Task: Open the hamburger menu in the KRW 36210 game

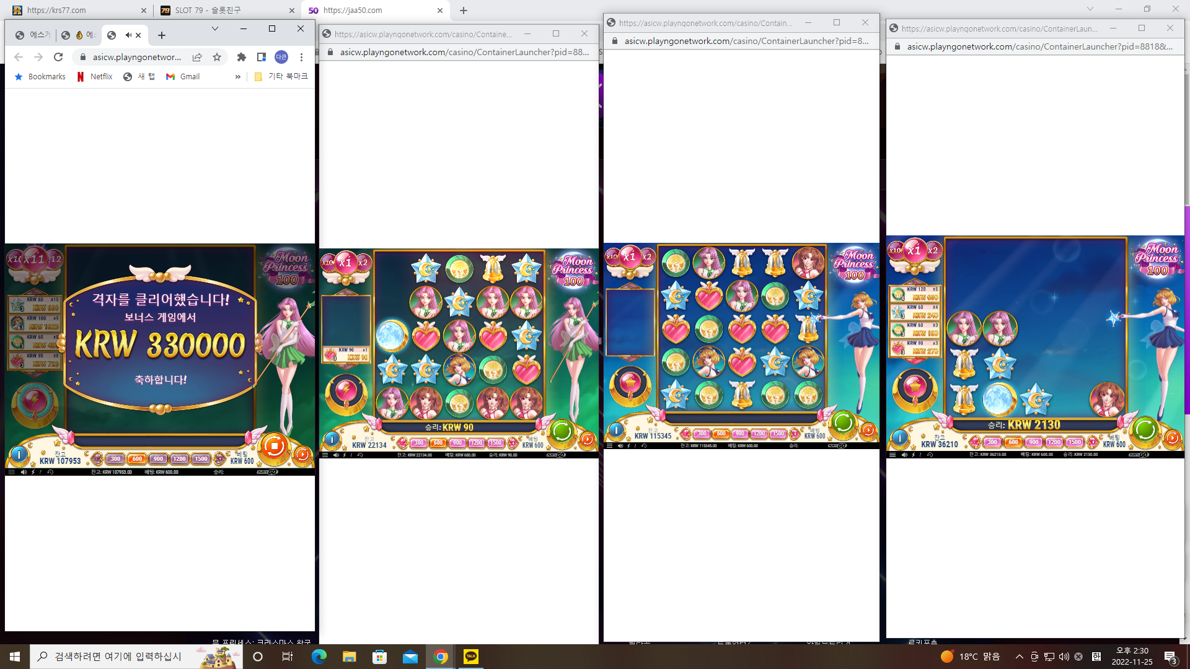Action: tap(892, 455)
